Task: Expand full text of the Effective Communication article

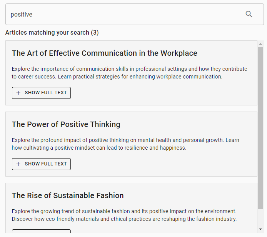Action: (41, 93)
